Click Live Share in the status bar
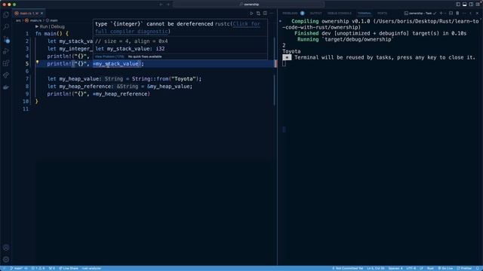Viewport: 483px width, 271px height. (69, 268)
